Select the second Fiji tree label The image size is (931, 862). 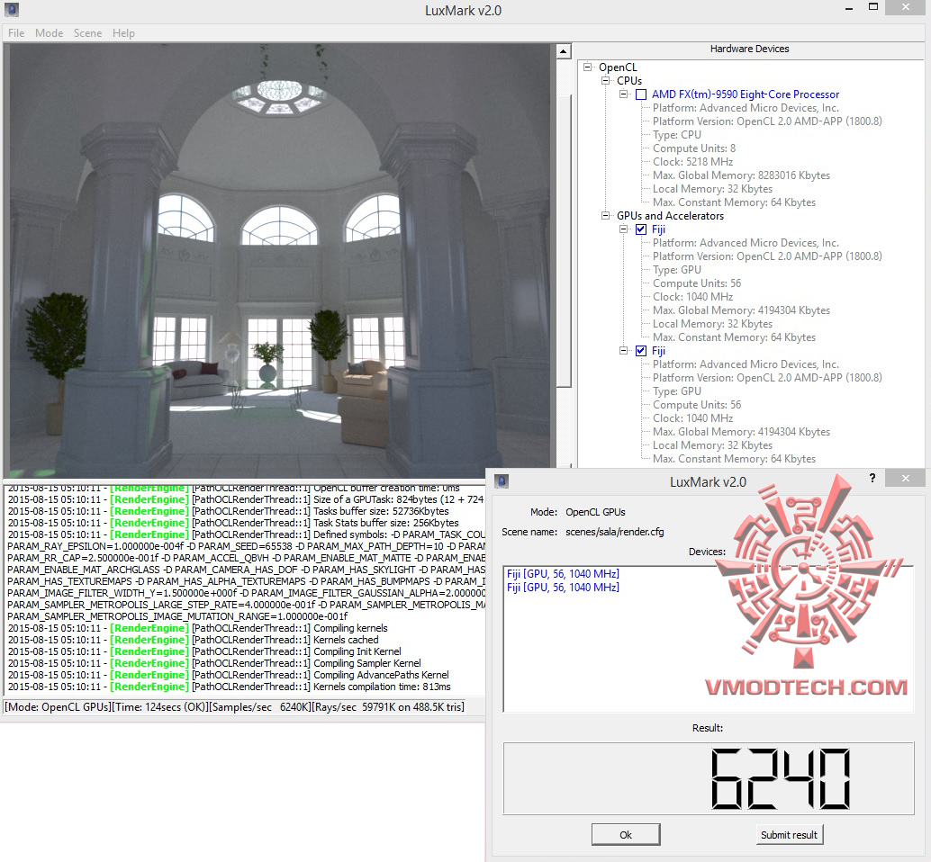658,351
